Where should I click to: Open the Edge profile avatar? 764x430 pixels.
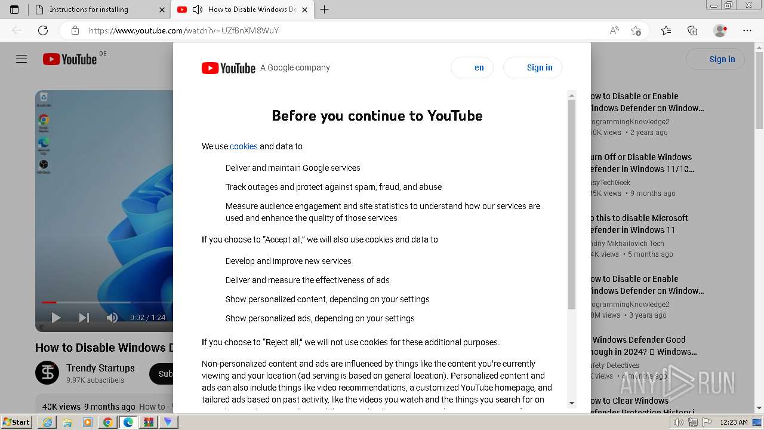pos(720,30)
